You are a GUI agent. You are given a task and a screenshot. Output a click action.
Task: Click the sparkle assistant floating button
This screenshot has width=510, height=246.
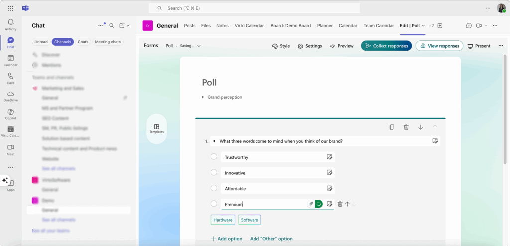click(5, 180)
